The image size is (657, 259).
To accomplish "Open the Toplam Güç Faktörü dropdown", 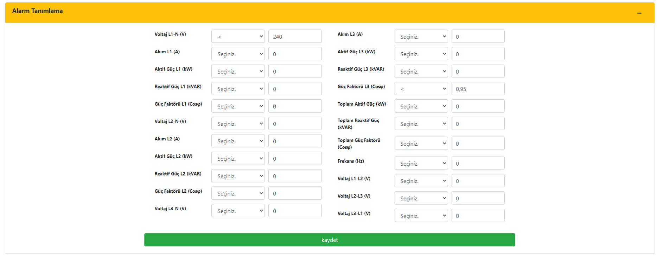I will pyautogui.click(x=421, y=144).
